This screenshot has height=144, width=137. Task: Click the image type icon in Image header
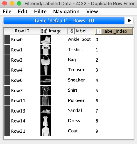[x=44, y=31]
